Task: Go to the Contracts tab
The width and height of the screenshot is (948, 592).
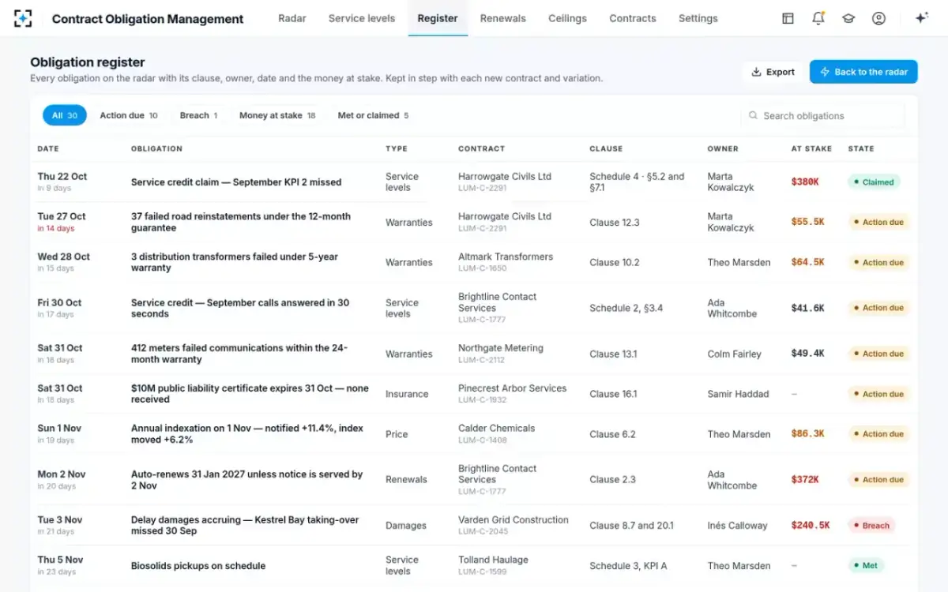Action: tap(633, 18)
